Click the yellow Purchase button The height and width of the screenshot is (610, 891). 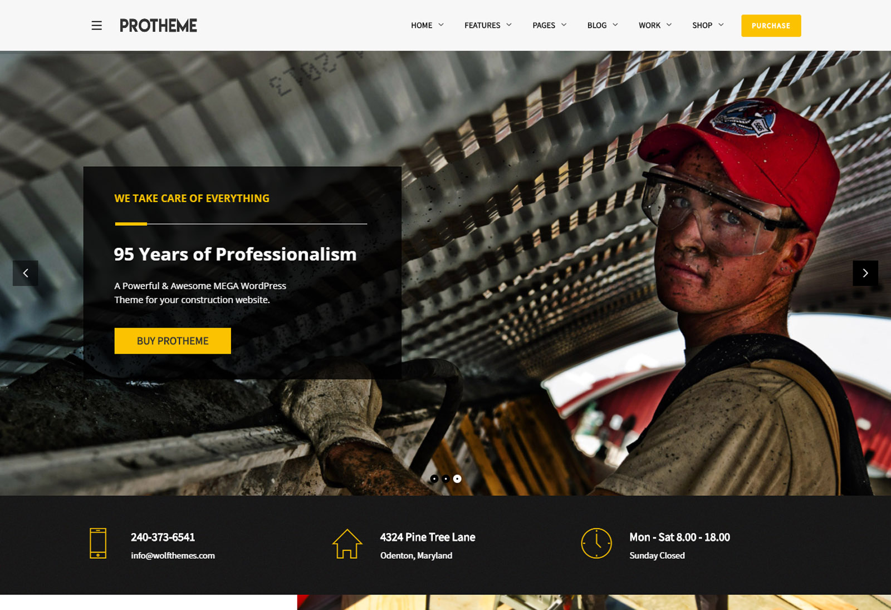771,26
